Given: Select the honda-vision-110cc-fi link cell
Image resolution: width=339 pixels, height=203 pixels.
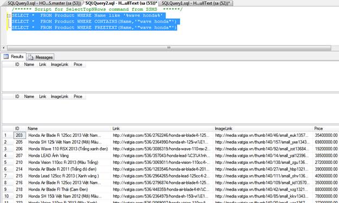Looking at the screenshot, I should pyautogui.click(x=162, y=162).
